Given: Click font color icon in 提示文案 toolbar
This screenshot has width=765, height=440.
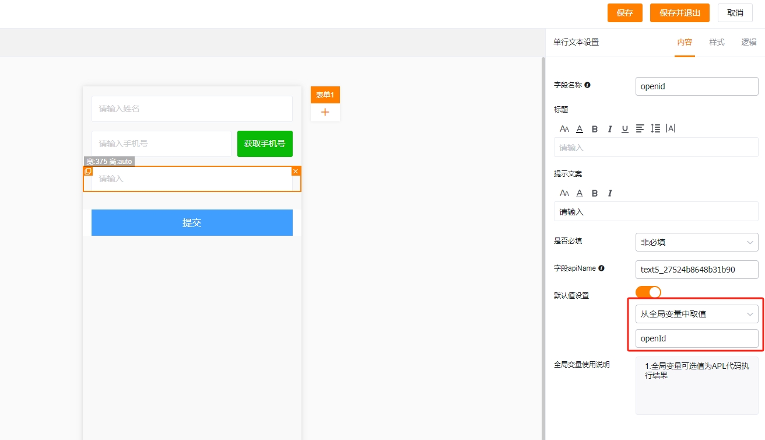Looking at the screenshot, I should click(x=580, y=193).
